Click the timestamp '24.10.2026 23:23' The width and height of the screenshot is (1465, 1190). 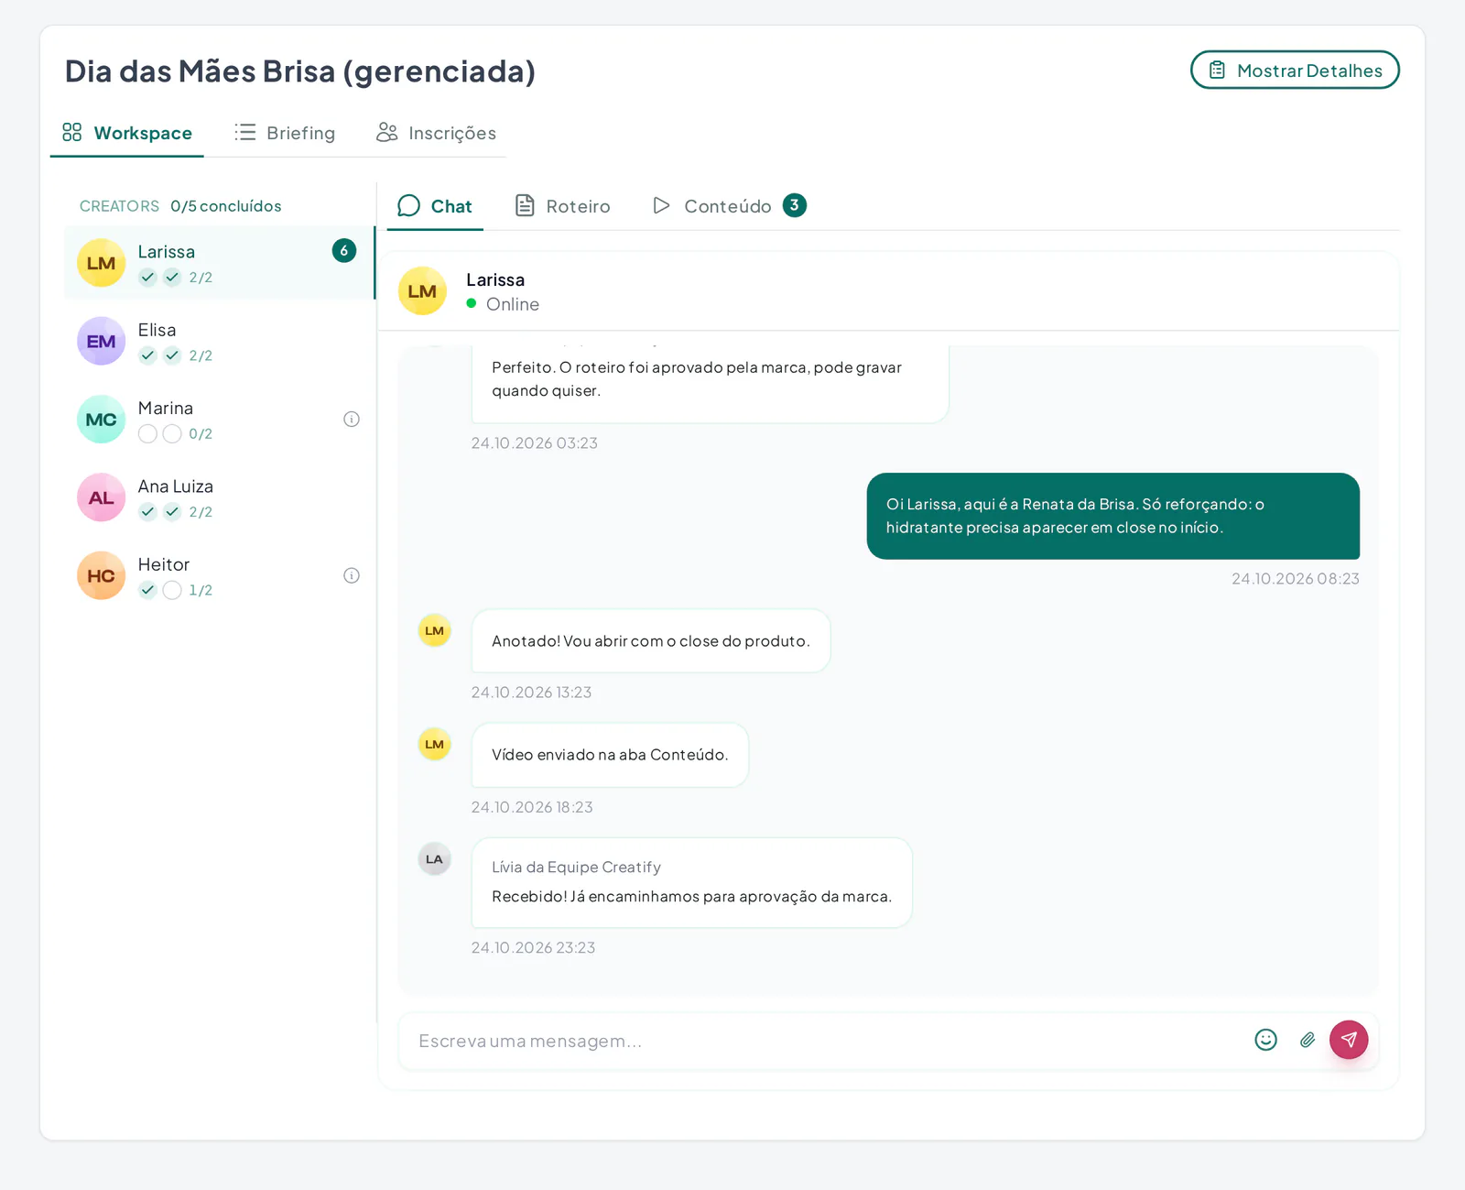tap(533, 947)
